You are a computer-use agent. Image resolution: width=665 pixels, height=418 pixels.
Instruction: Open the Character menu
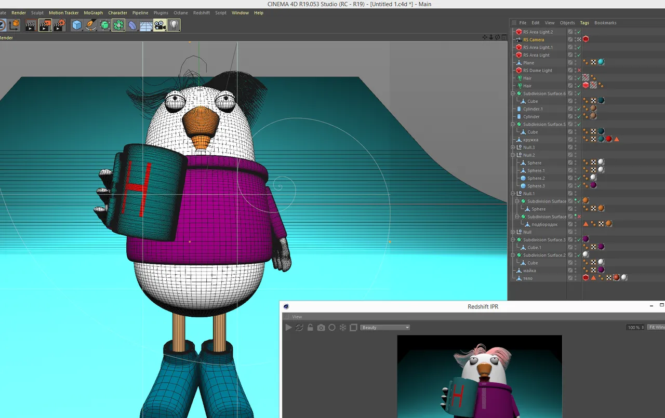click(118, 12)
